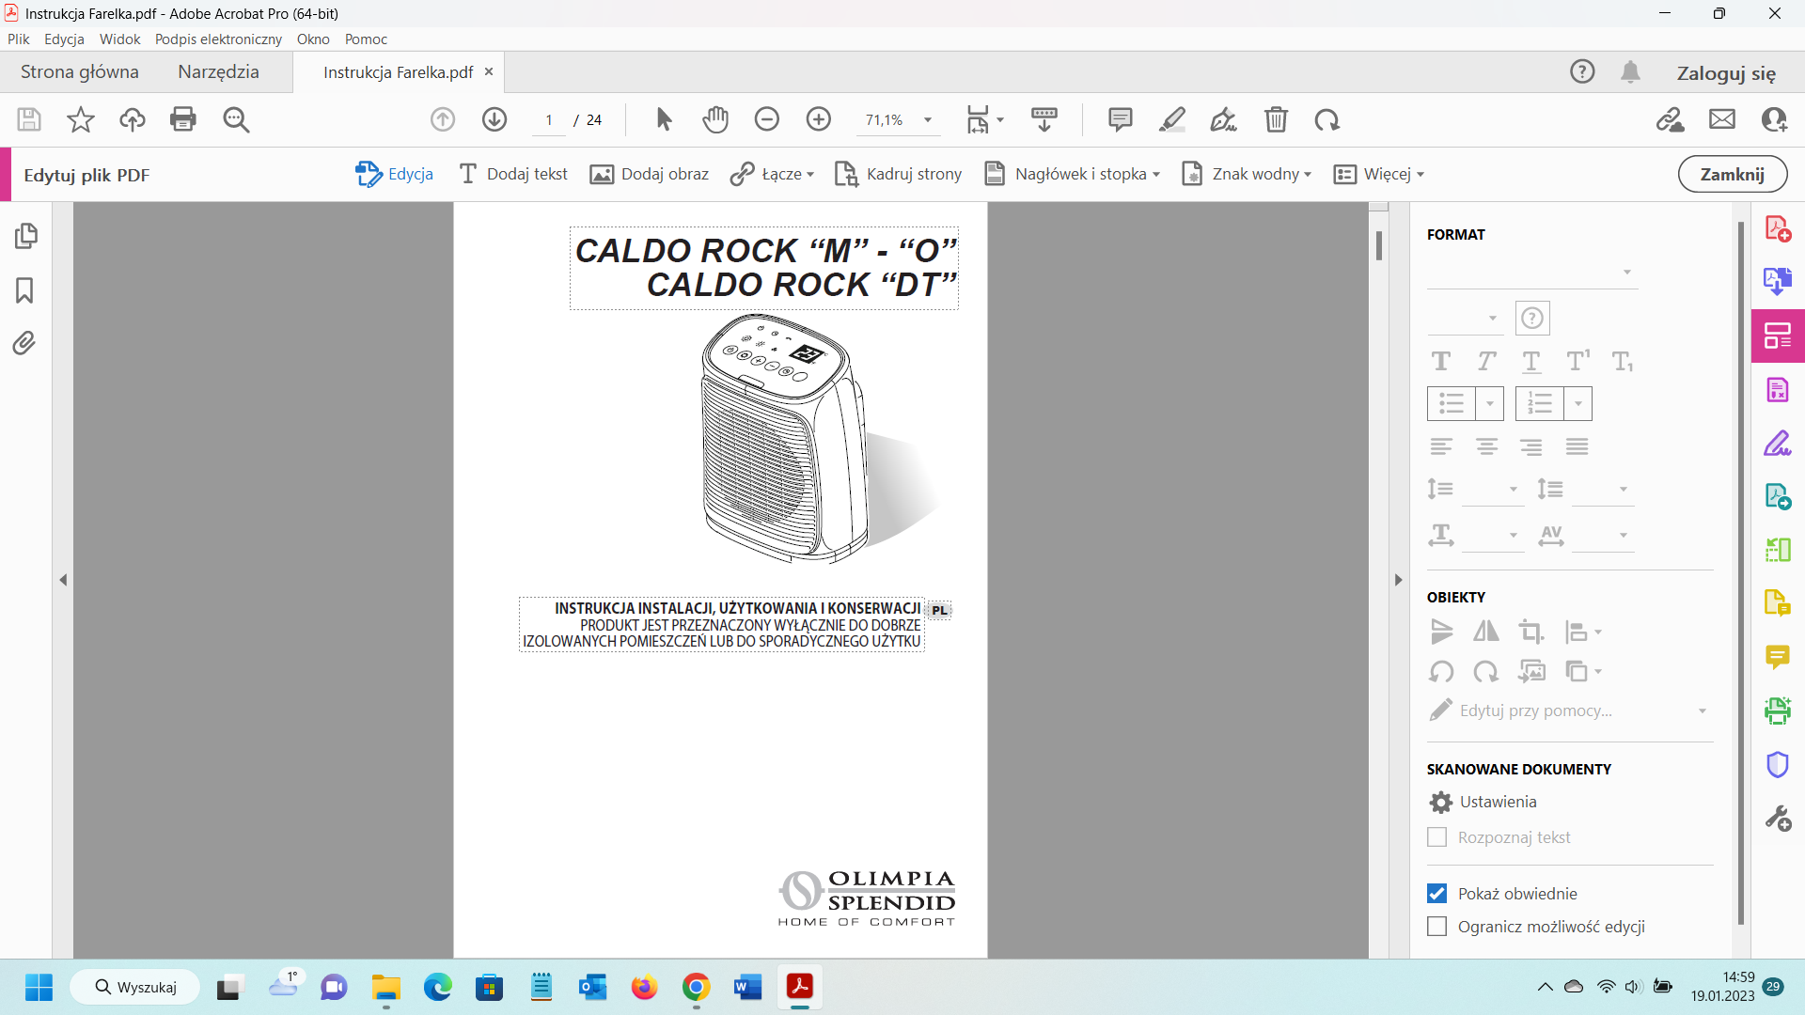Toggle Superscript text formatting

click(1577, 361)
